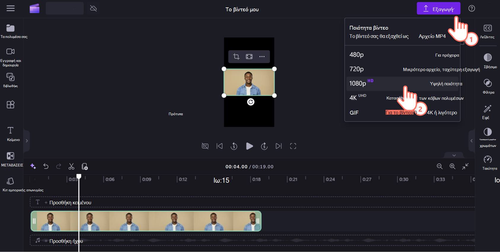
Task: Enter fullscreen preview mode
Action: 293,146
